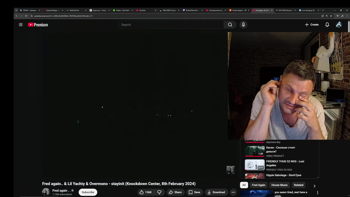Share the video
The width and height of the screenshot is (350, 197).
175,192
